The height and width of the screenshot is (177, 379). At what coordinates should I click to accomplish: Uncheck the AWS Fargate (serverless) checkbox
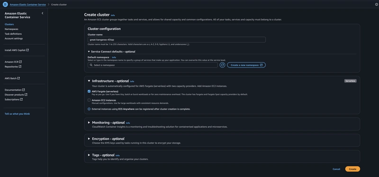coord(89,92)
